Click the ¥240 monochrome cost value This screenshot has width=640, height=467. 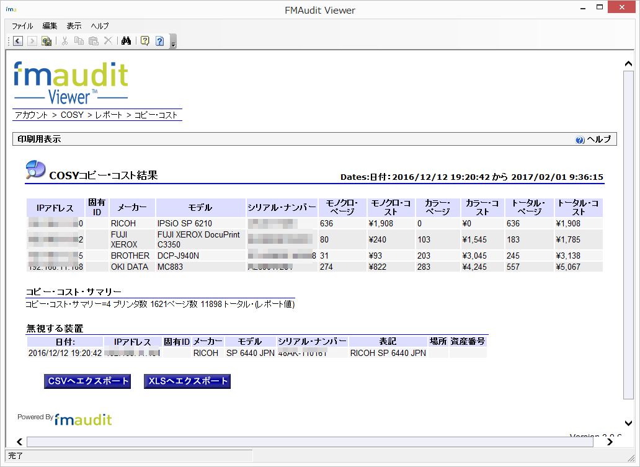[377, 239]
